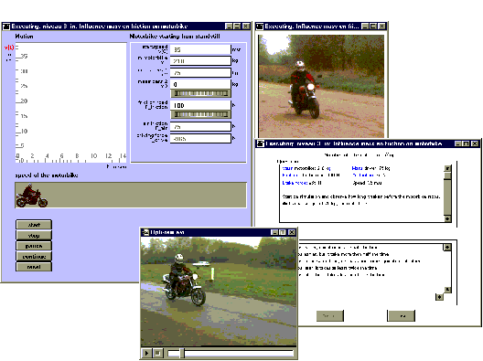Click the friction on road field showing 100
483x361 pixels.
(200, 105)
